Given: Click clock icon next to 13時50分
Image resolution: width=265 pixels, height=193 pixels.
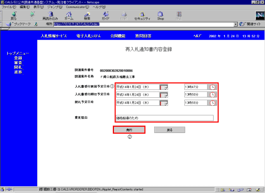Looking at the screenshot, I should tap(212, 95).
